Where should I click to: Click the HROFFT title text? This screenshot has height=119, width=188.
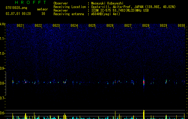30,2
